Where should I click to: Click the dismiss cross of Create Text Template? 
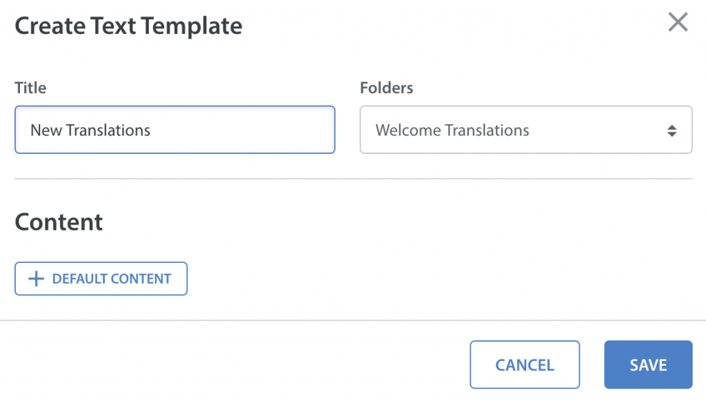[678, 23]
